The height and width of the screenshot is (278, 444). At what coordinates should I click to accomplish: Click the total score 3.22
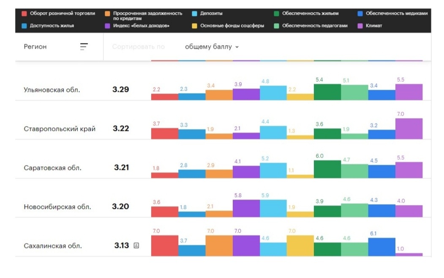point(121,128)
